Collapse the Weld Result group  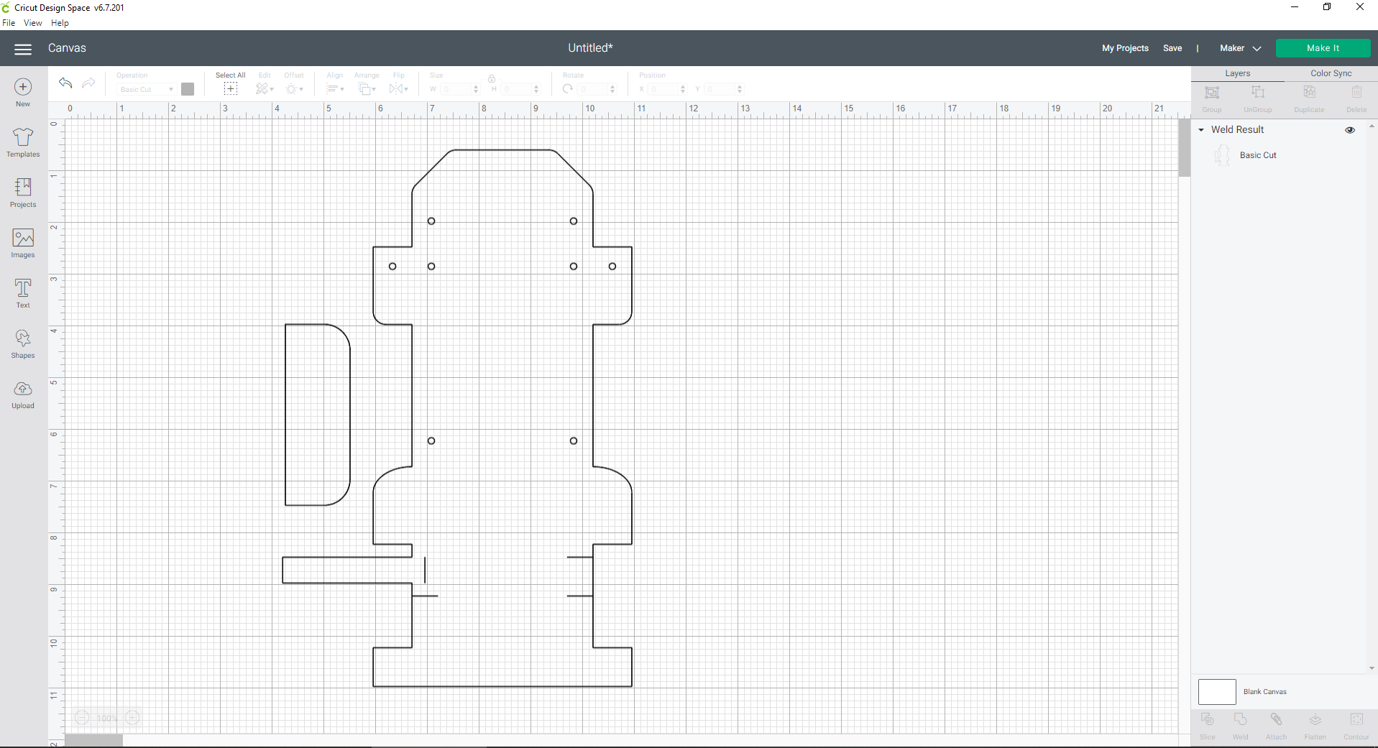click(1201, 130)
